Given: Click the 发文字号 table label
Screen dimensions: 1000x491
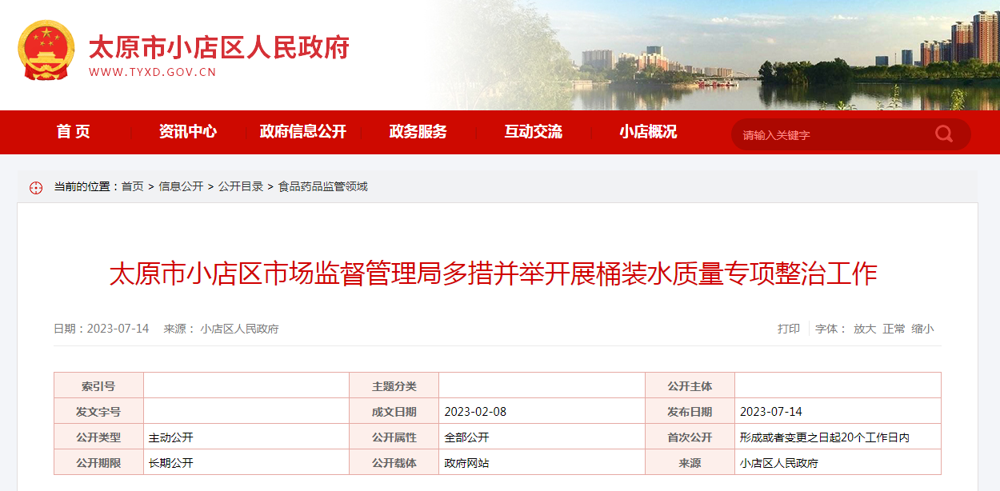Looking at the screenshot, I should click(98, 412).
